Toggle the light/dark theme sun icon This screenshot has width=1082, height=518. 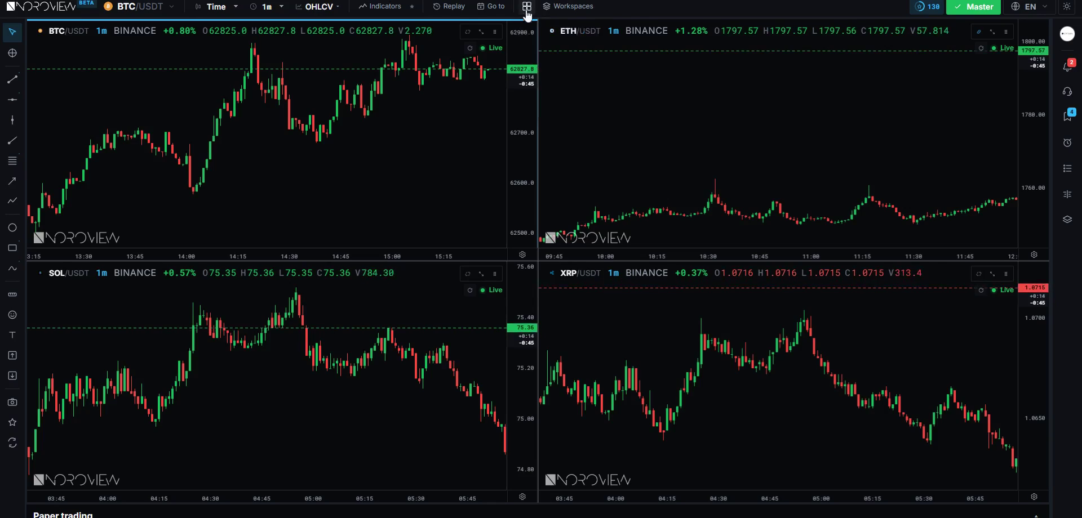[1067, 7]
